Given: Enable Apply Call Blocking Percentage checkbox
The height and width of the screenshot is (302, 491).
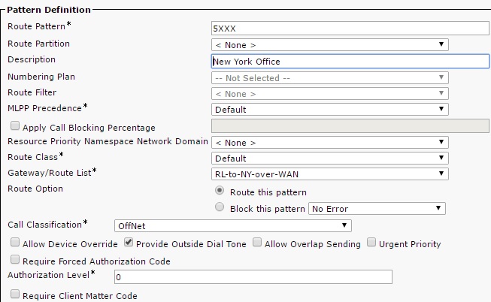Looking at the screenshot, I should [x=15, y=125].
